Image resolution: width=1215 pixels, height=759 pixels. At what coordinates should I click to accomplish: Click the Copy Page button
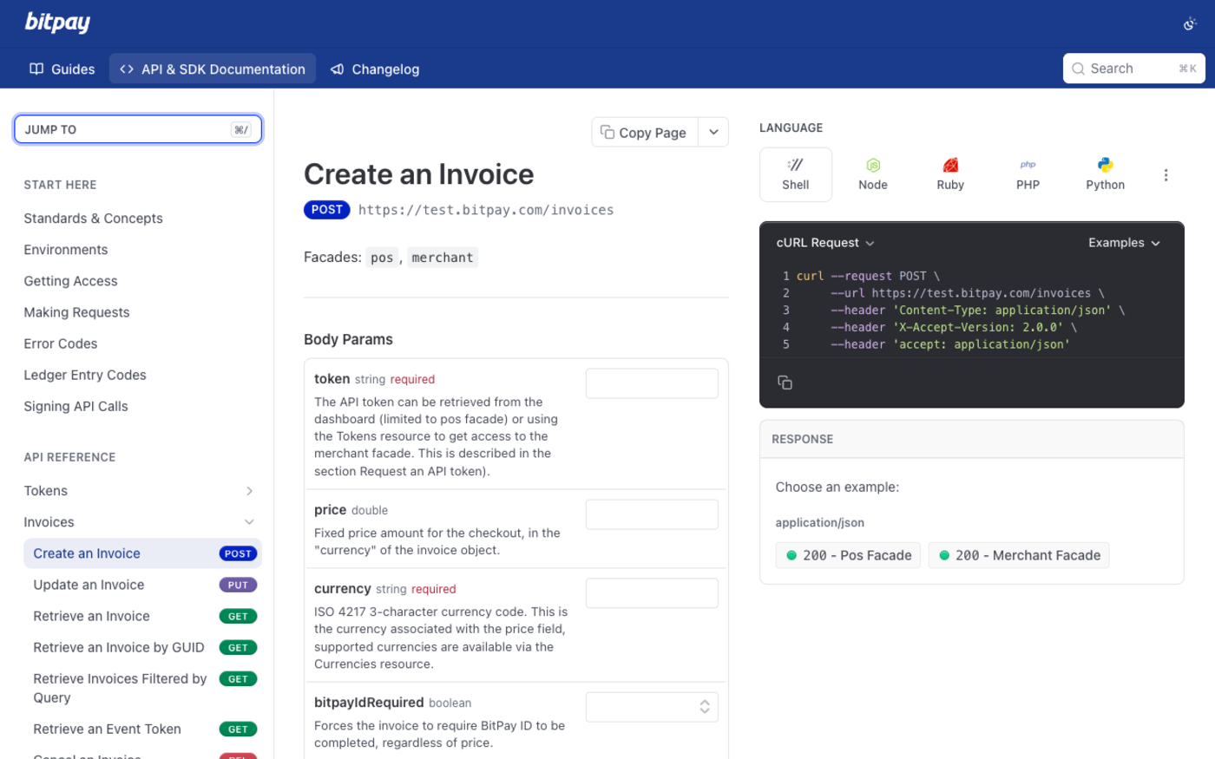tap(645, 133)
